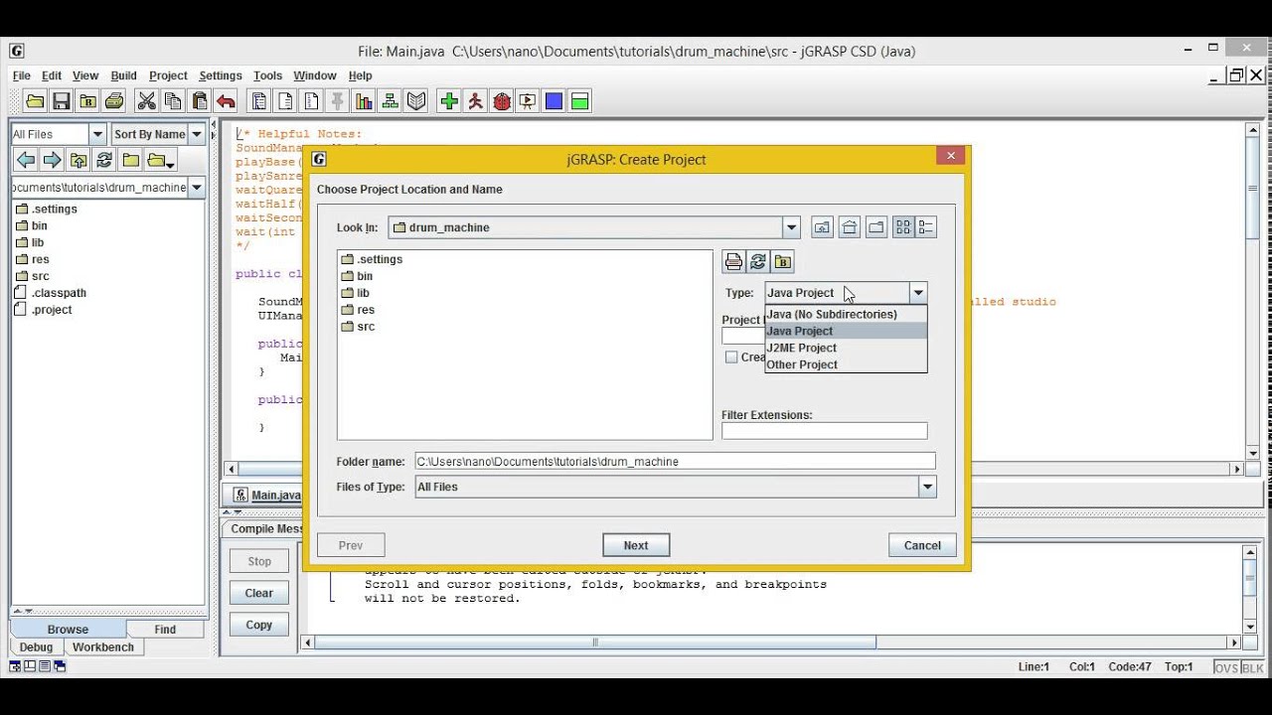Open browse panel path drum_machine dropdown

point(197,188)
